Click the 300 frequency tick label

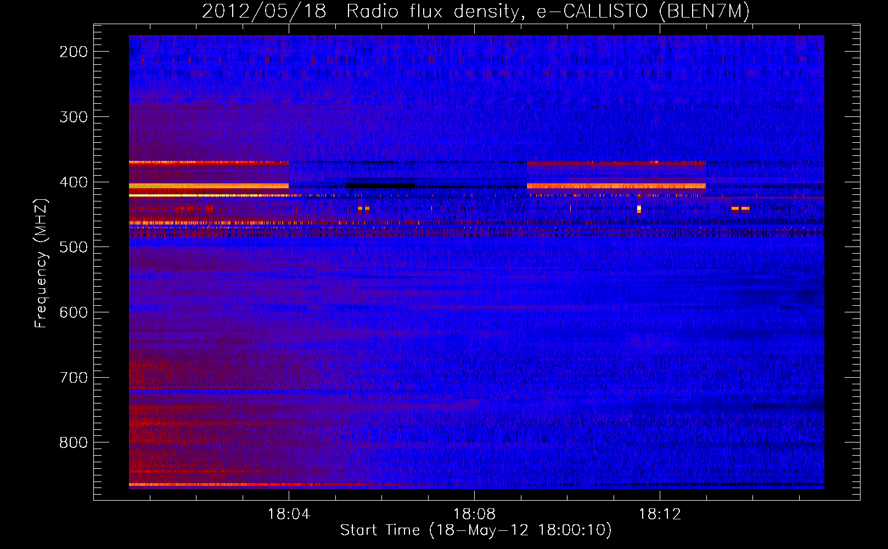point(74,117)
